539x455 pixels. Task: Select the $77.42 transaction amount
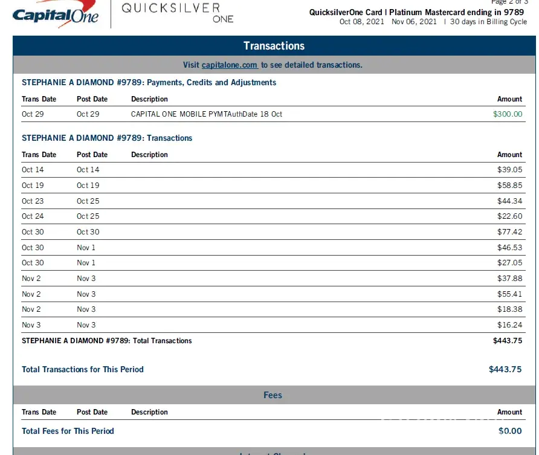tap(509, 232)
